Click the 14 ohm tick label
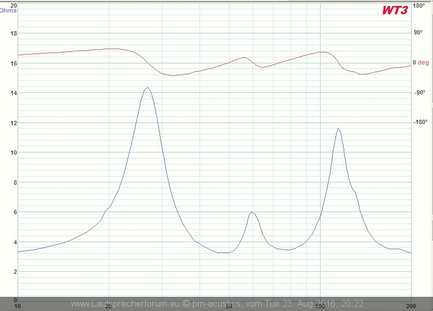This screenshot has width=433, height=311. click(x=14, y=93)
